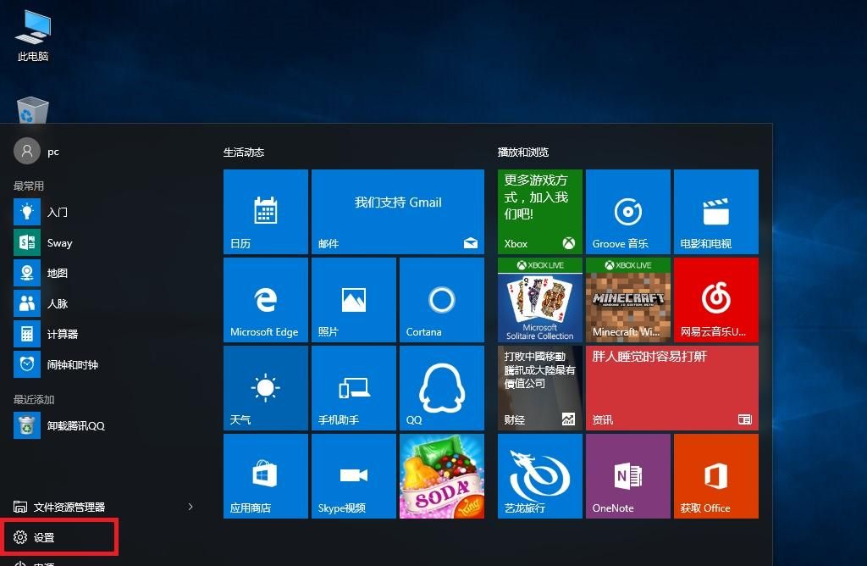Open 应用商店 (Store)
The width and height of the screenshot is (867, 566).
[265, 475]
